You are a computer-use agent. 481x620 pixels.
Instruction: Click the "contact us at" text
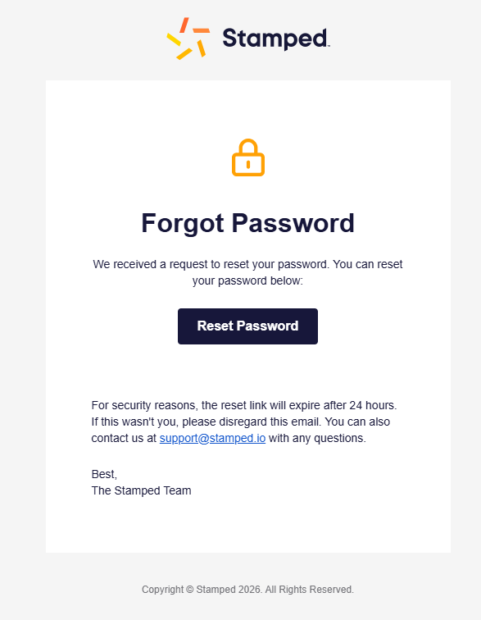pyautogui.click(x=124, y=438)
